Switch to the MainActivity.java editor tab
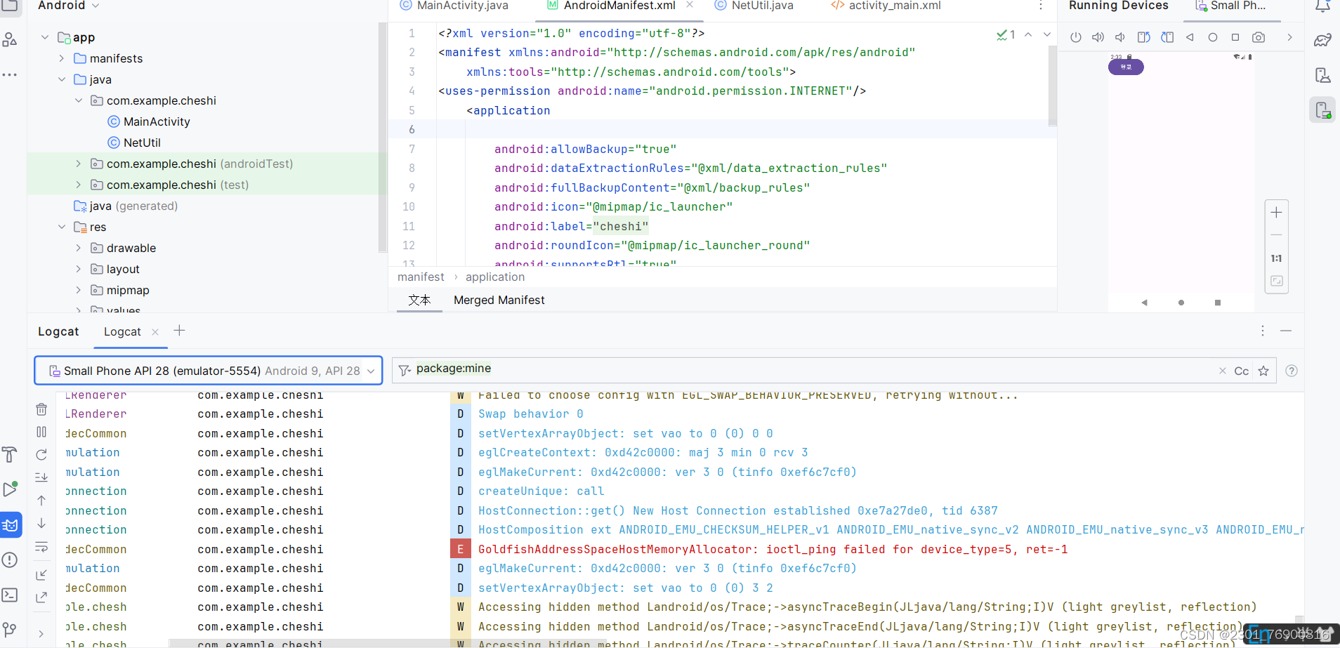This screenshot has height=648, width=1340. [454, 6]
